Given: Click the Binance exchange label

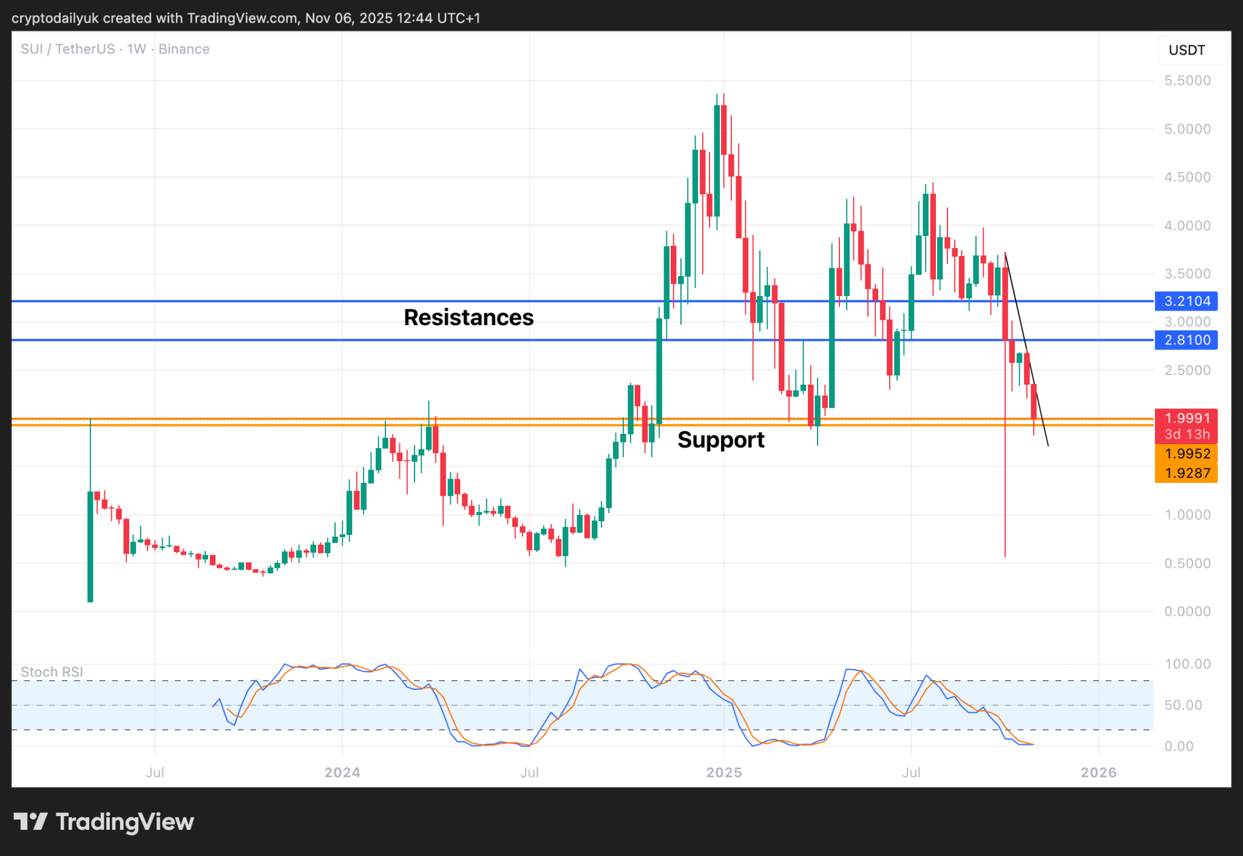Looking at the screenshot, I should click(x=184, y=49).
